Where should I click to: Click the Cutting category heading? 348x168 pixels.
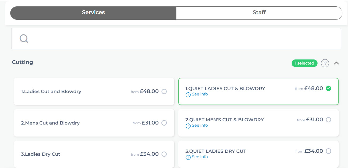[22, 62]
